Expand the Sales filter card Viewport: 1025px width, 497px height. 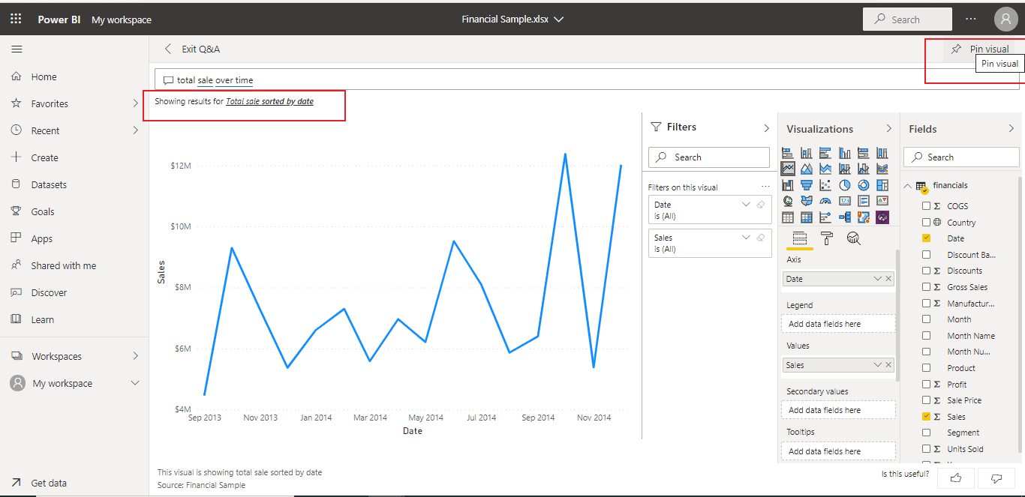[x=746, y=238]
